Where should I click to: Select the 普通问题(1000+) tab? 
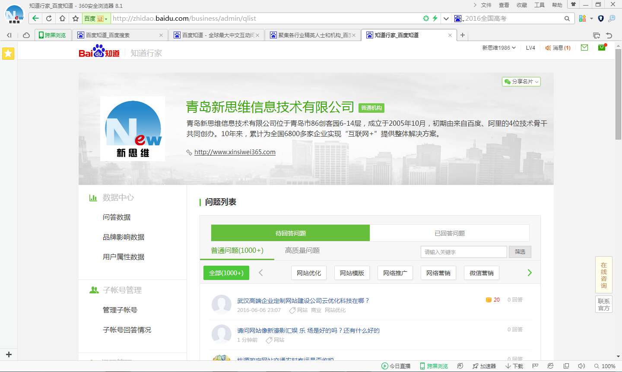tap(237, 250)
